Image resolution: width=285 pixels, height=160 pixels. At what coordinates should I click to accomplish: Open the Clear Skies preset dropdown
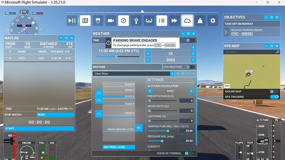[172, 74]
